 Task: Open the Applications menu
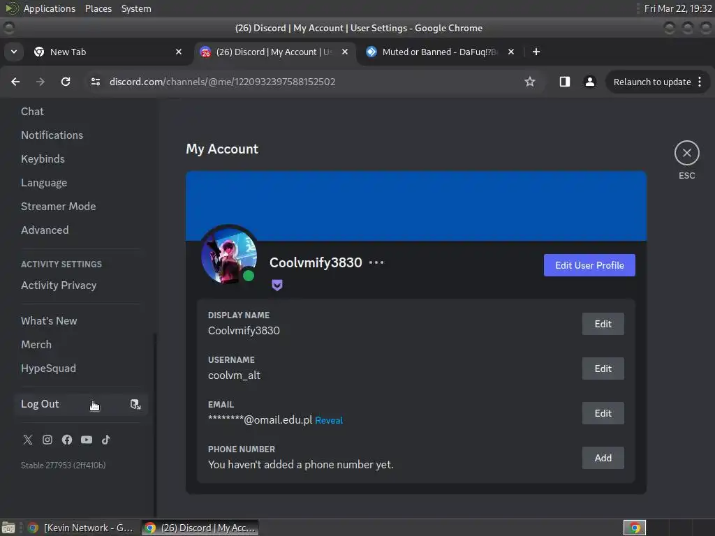pos(50,8)
